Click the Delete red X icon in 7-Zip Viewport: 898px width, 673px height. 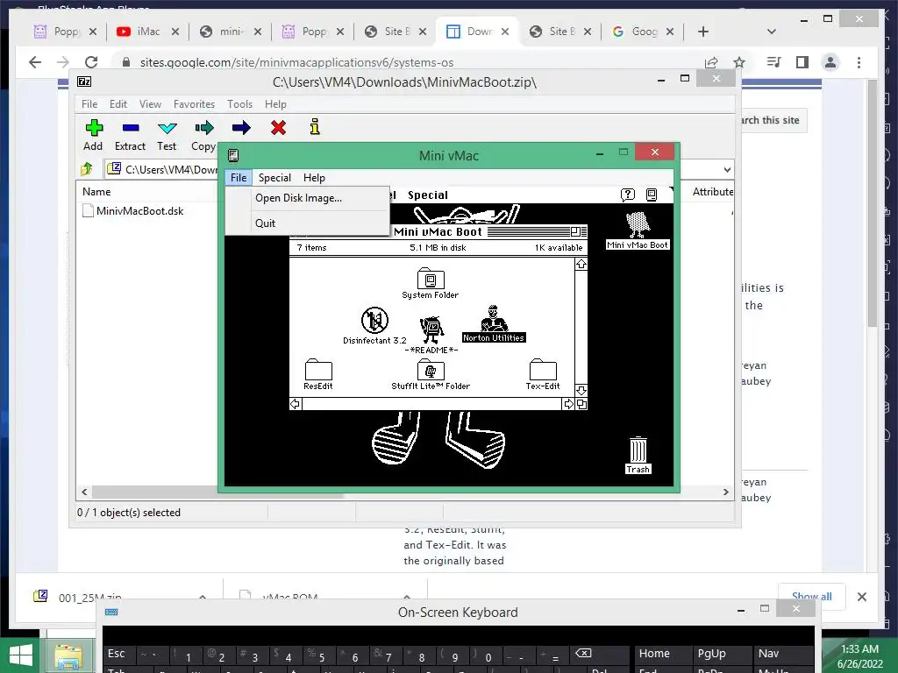(278, 128)
